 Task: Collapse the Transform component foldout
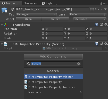click(x=2, y=25)
